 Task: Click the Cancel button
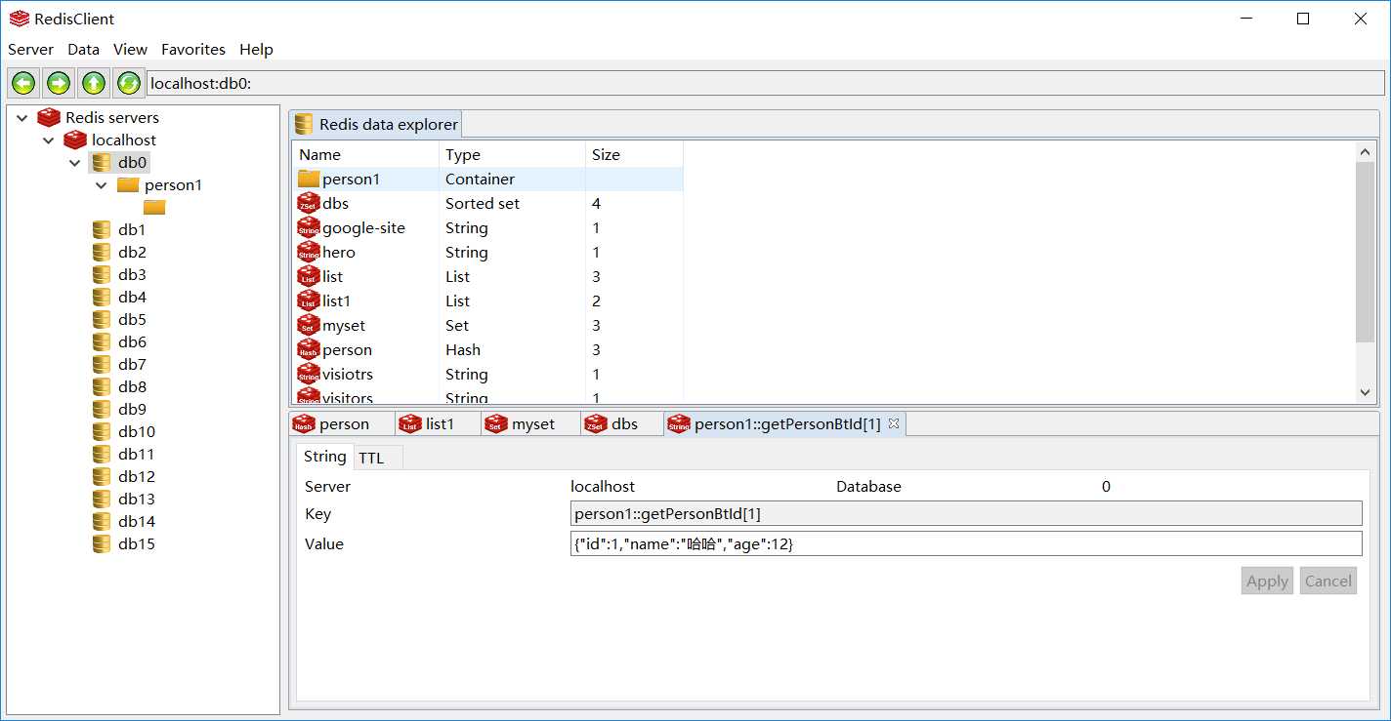pos(1328,581)
